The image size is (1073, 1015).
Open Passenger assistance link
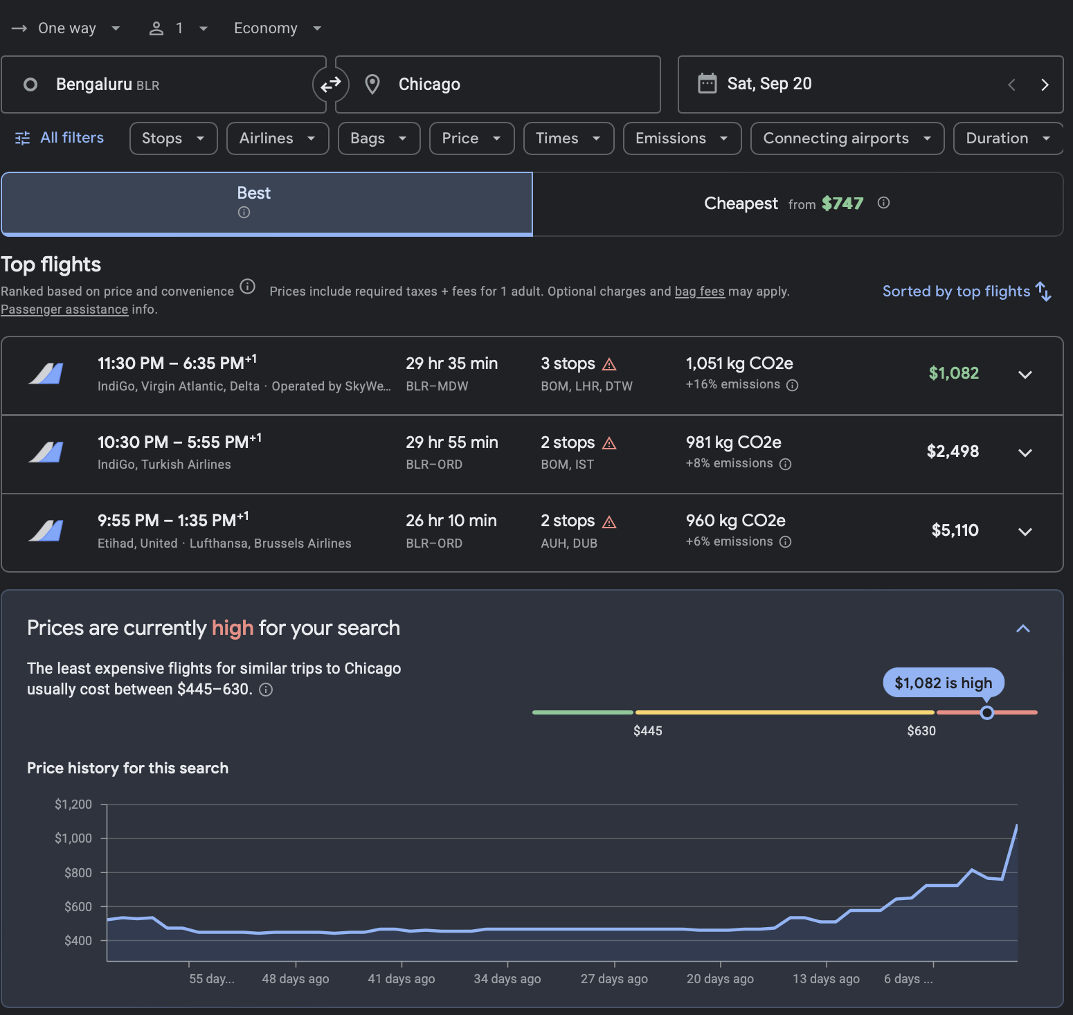64,309
